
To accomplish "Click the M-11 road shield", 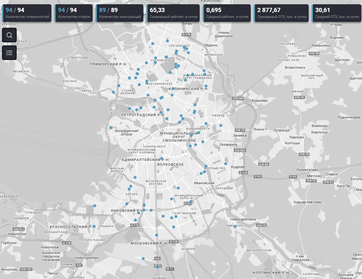I will [x=170, y=269].
